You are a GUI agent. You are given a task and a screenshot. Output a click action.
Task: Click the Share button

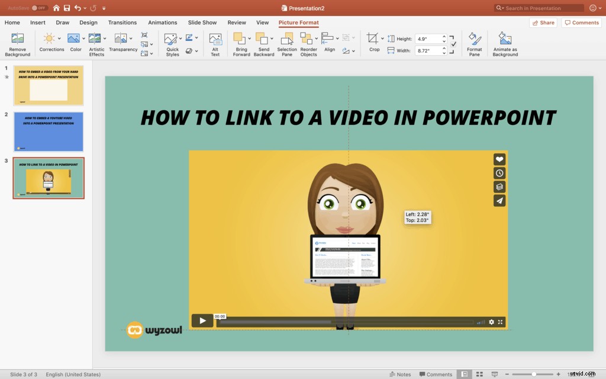(x=543, y=22)
